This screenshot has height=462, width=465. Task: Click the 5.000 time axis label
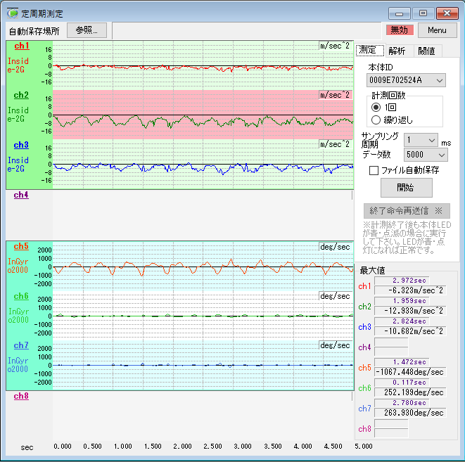364,447
